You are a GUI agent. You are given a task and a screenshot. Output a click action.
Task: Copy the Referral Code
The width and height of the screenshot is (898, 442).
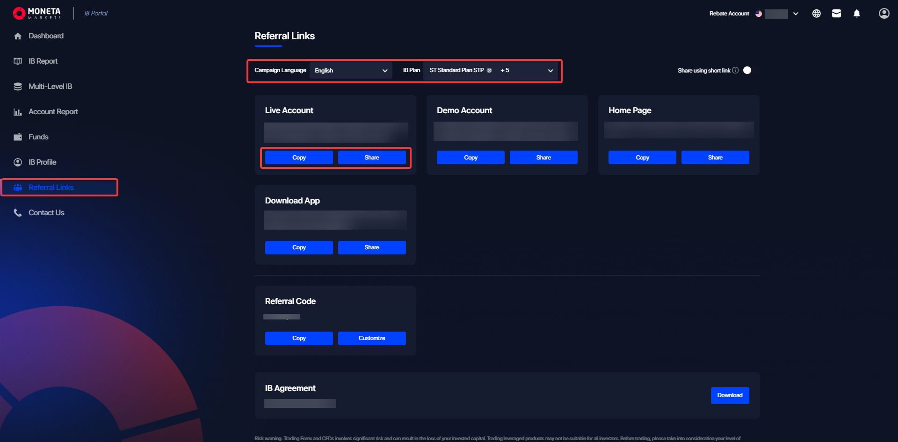click(x=299, y=338)
